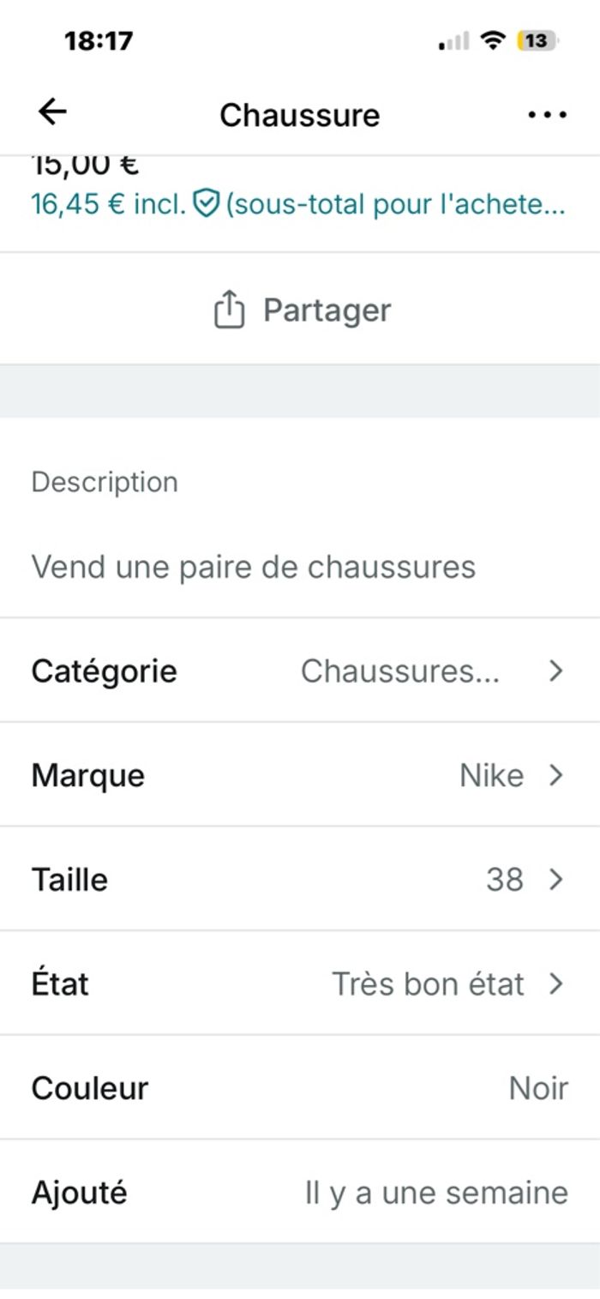Screen dimensions: 600x1299
Task: Tap the size 38 value
Action: [x=504, y=880]
